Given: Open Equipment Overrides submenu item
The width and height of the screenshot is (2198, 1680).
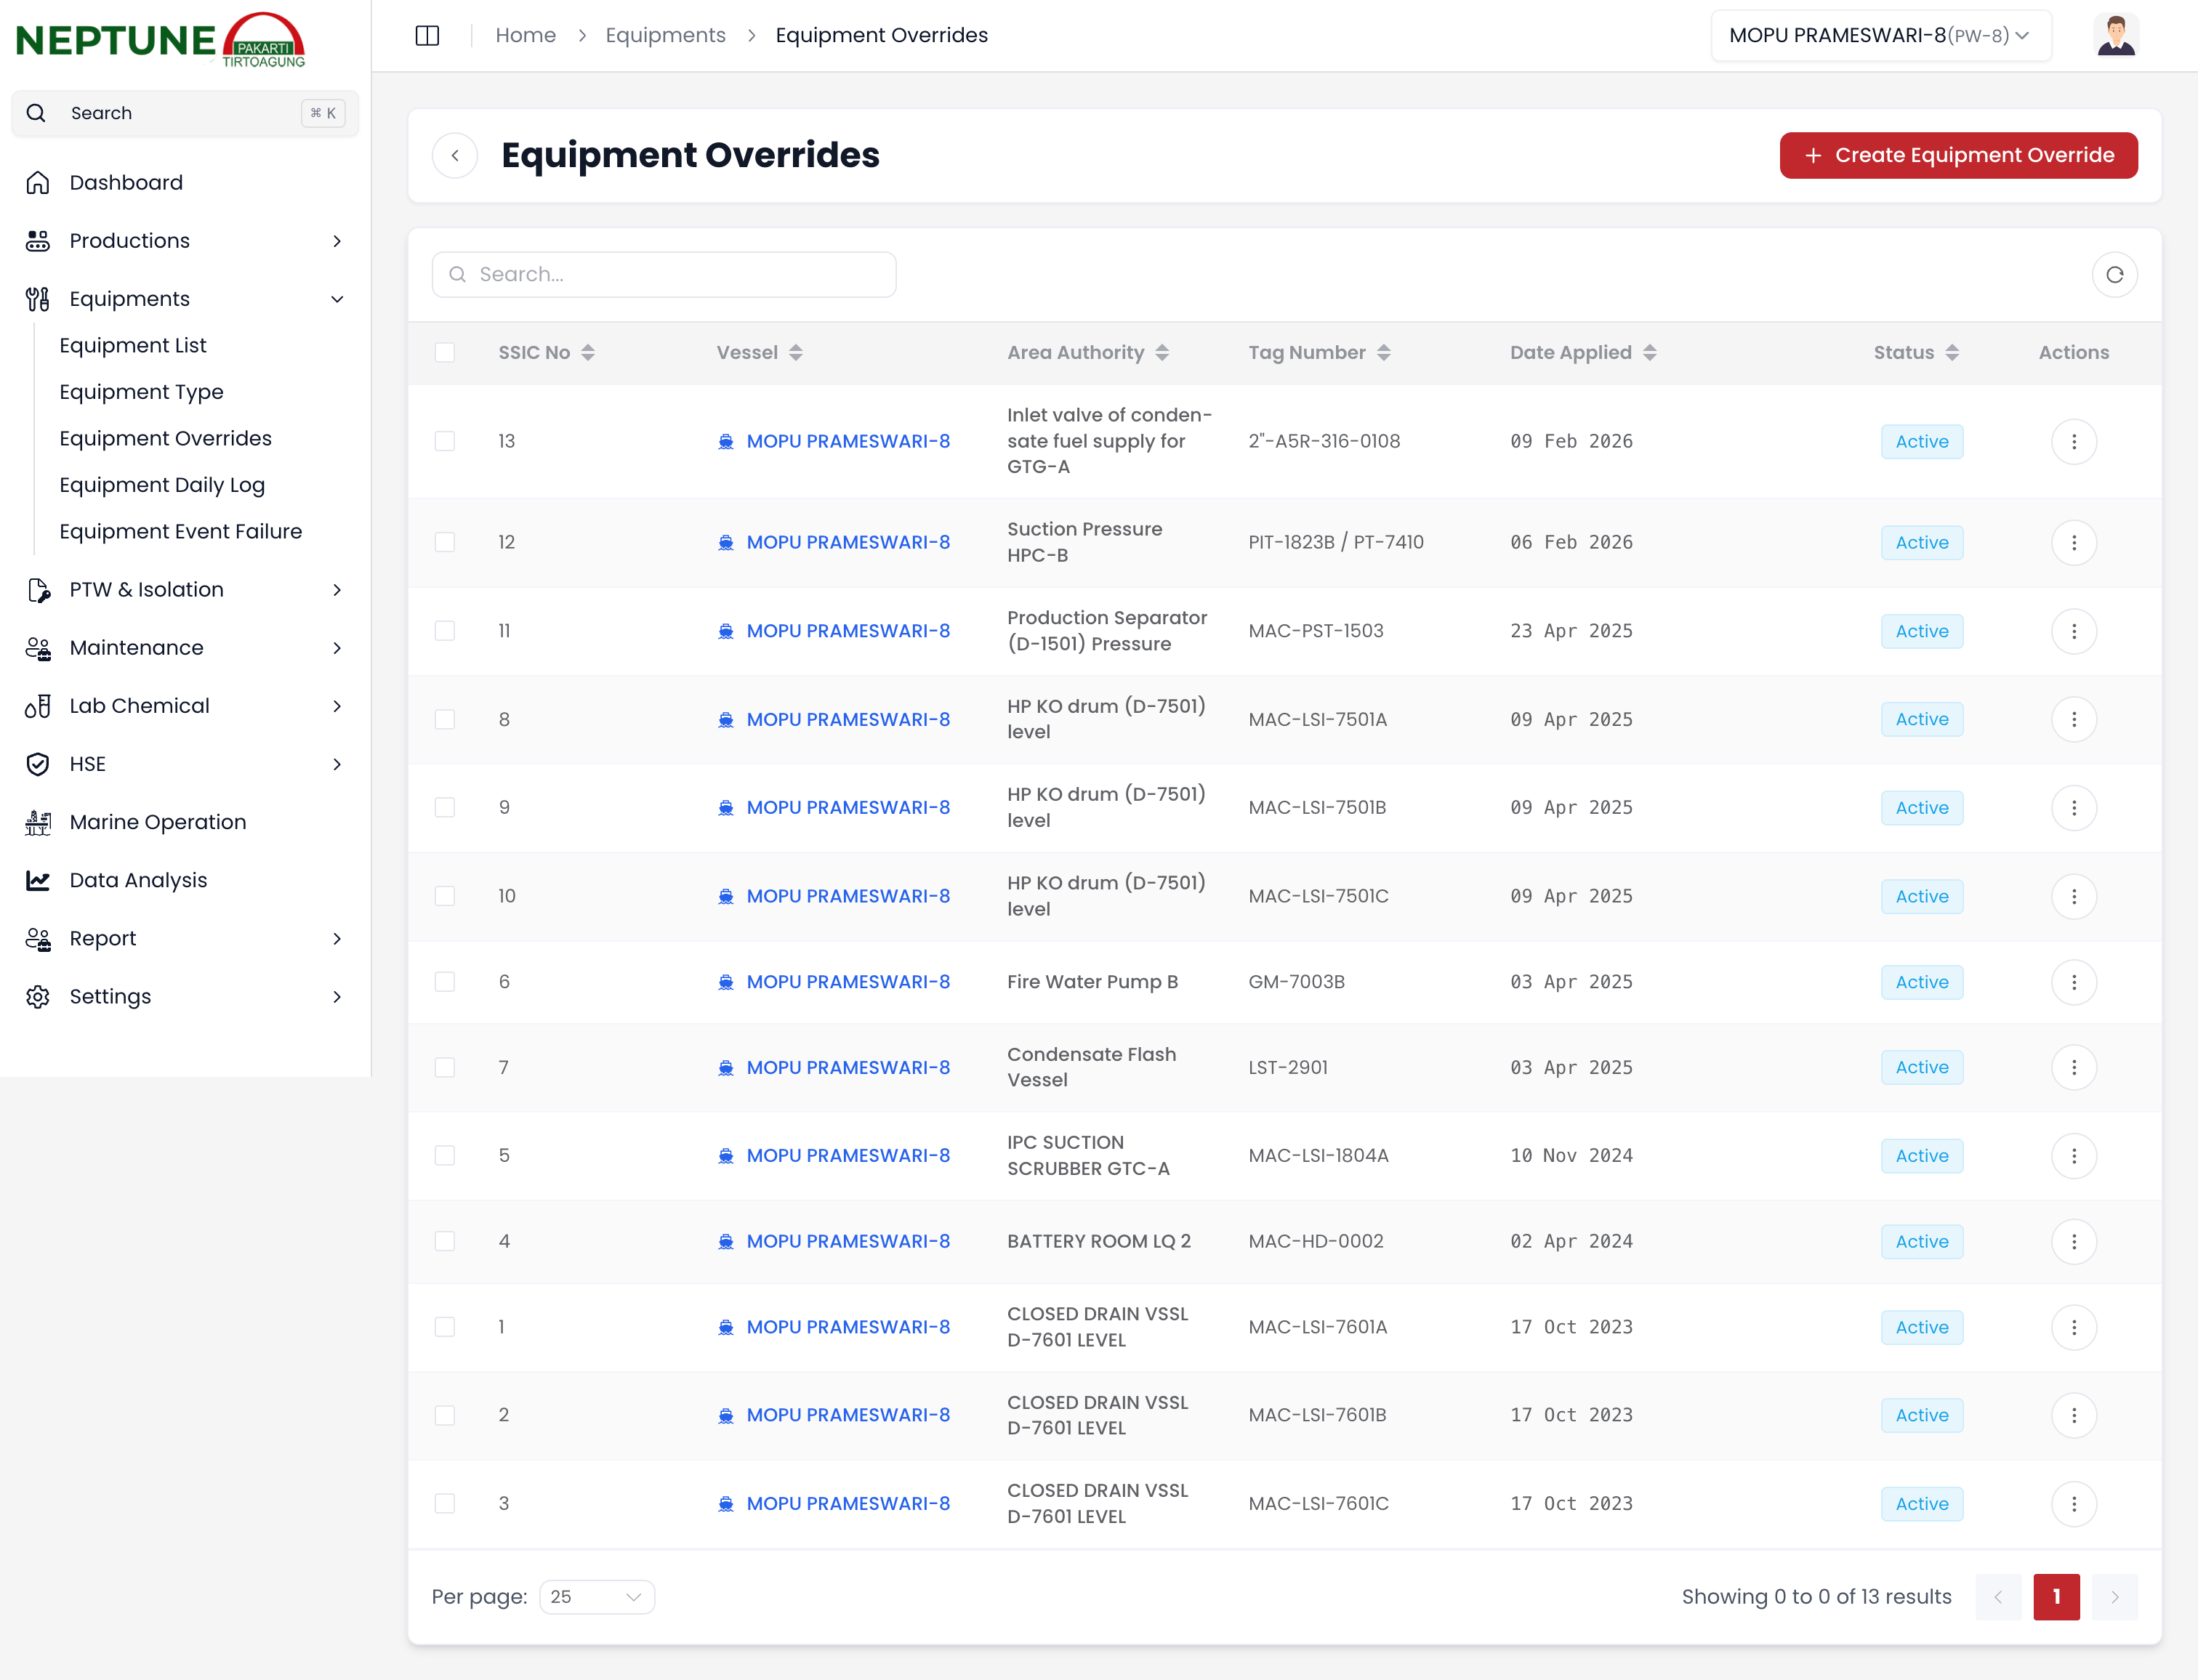Looking at the screenshot, I should [165, 439].
